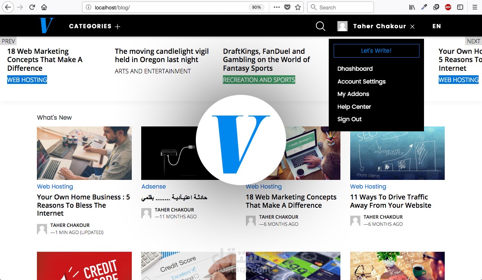The image size is (482, 280).
Task: Click Web Hosting link above 11 Ways post
Action: pyautogui.click(x=368, y=187)
